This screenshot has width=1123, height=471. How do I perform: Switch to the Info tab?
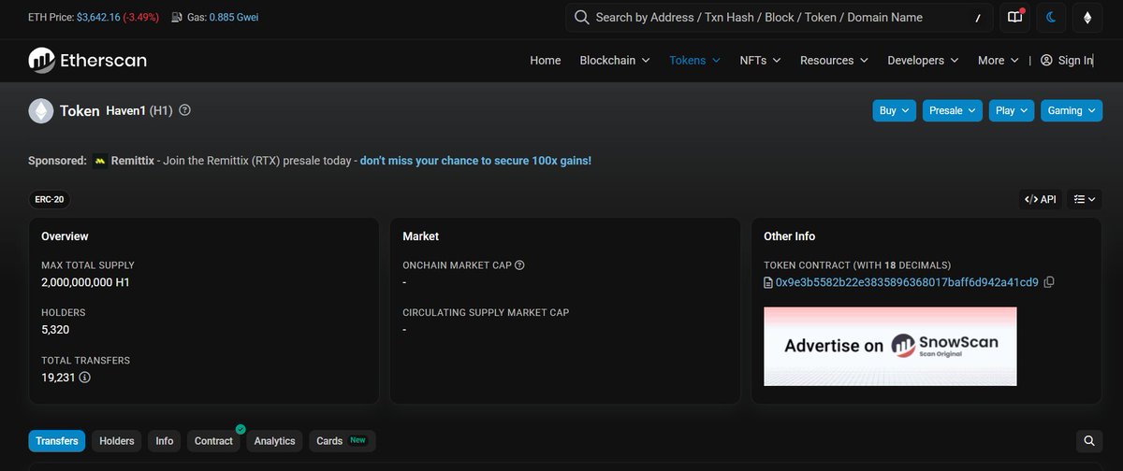click(x=165, y=441)
